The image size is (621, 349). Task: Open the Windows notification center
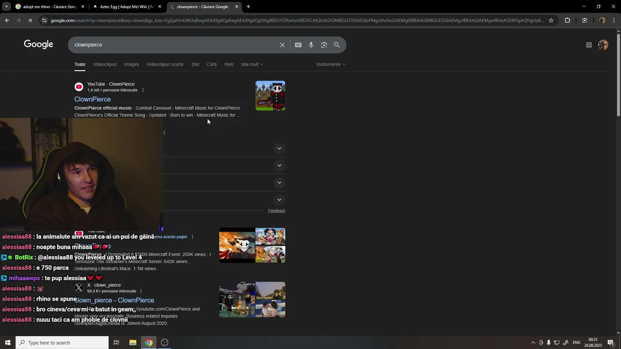pyautogui.click(x=611, y=343)
